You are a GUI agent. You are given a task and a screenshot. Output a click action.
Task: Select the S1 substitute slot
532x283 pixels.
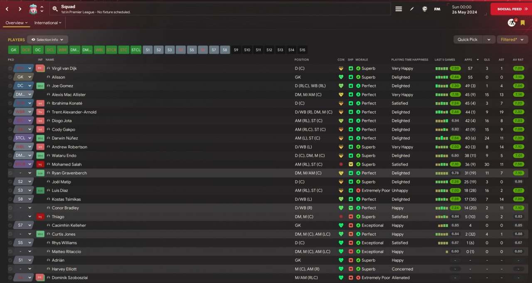[x=148, y=50]
